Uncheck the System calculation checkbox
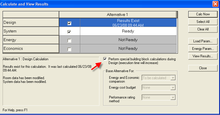 [69, 32]
